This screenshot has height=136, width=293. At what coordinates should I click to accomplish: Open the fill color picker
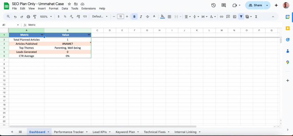pos(163,17)
